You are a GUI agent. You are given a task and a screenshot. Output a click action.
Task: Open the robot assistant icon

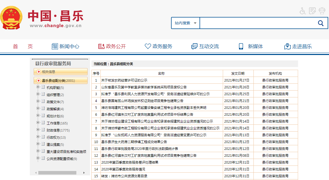tap(322, 11)
